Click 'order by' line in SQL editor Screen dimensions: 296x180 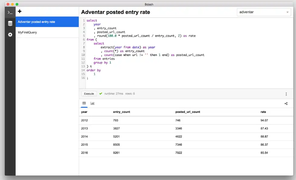tap(94, 70)
